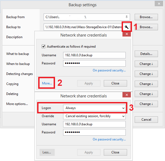Click red X on the dialog containing Logon
The height and width of the screenshot is (161, 165).
[127, 95]
